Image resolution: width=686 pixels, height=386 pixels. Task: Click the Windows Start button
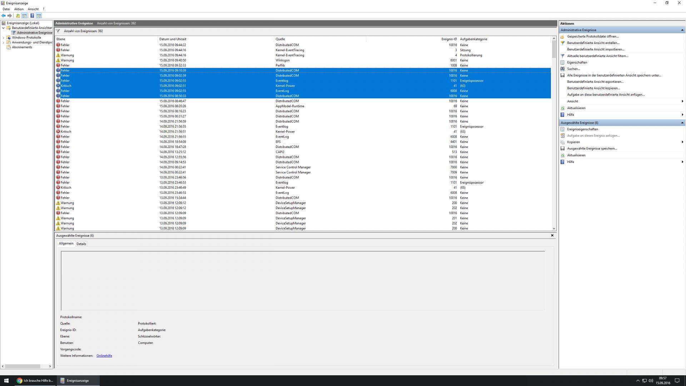(6, 381)
